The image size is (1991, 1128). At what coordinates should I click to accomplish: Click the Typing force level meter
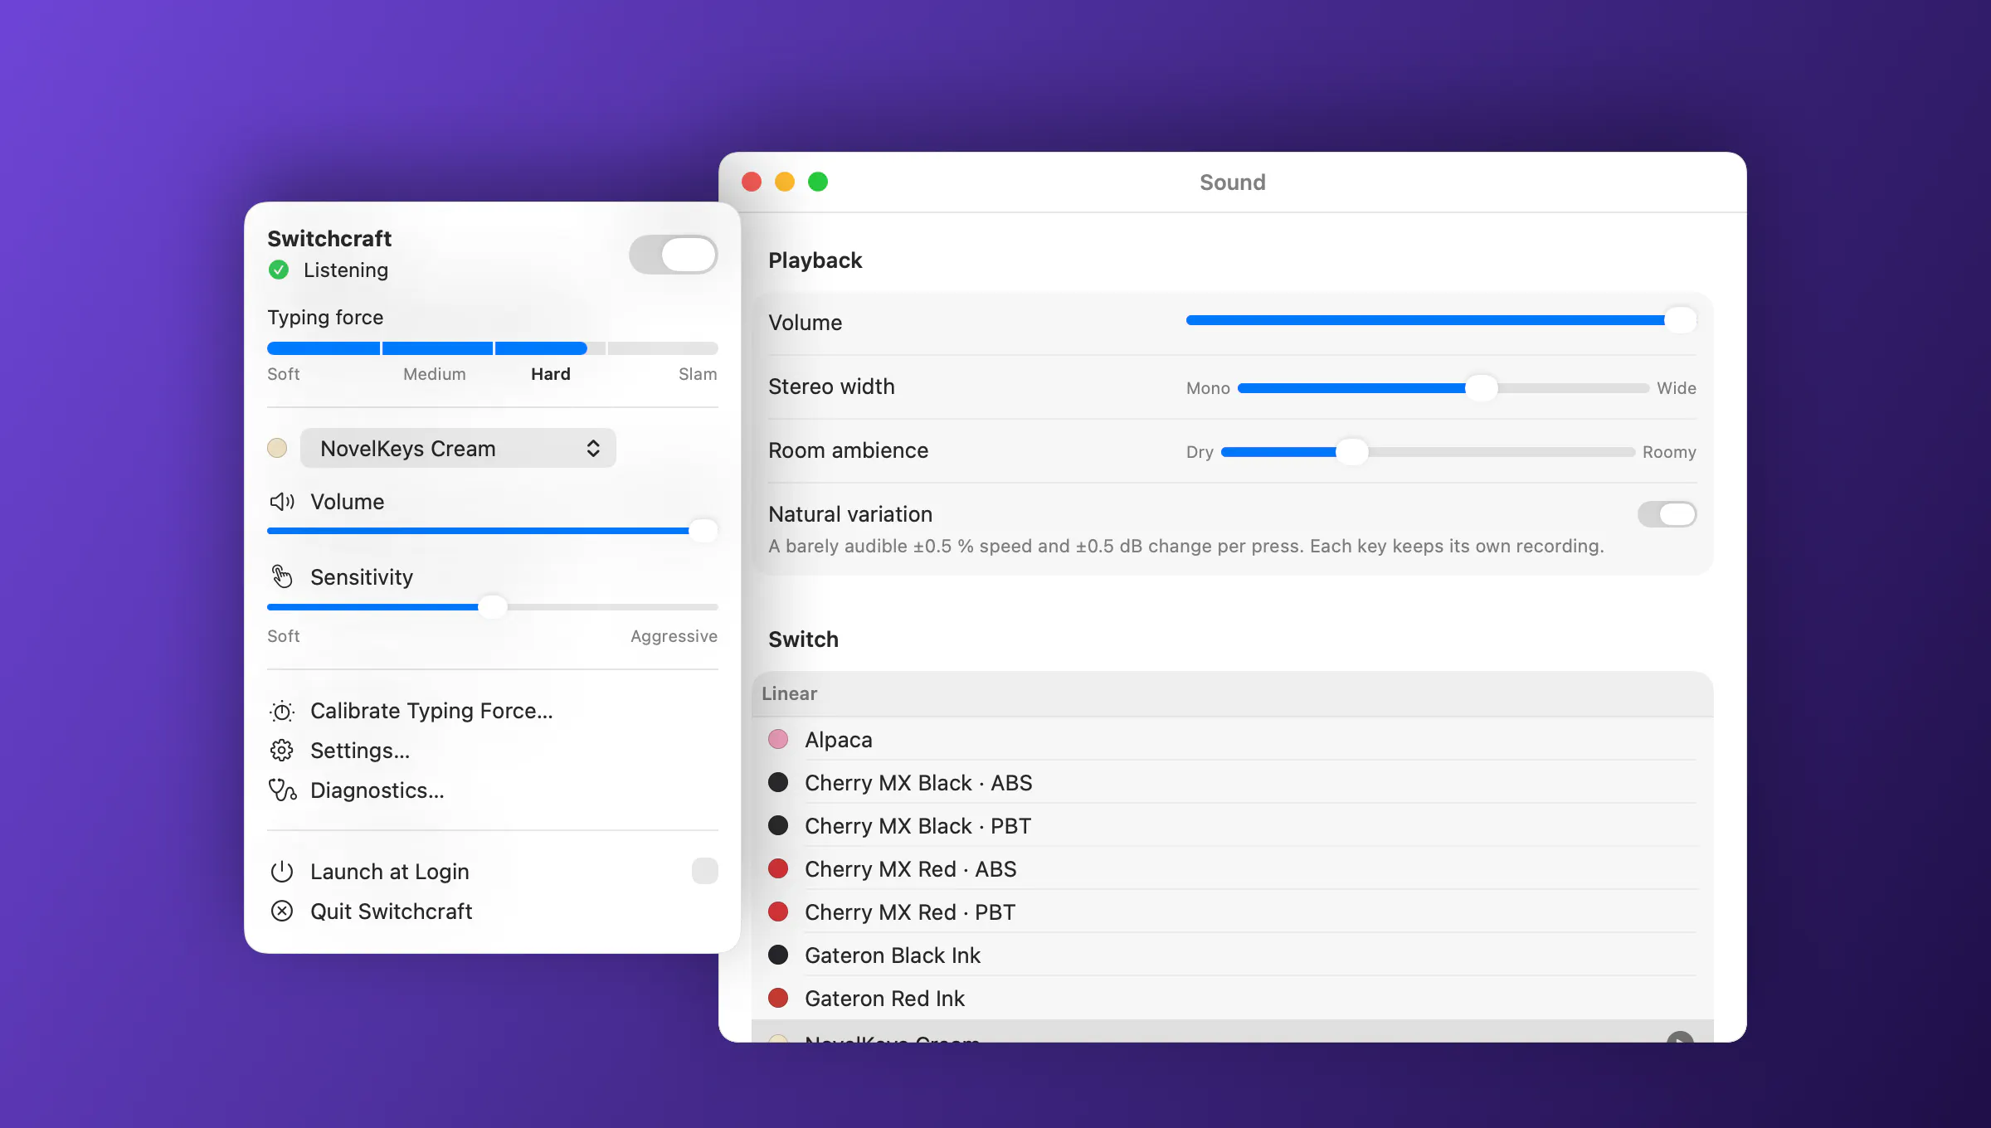coord(493,348)
